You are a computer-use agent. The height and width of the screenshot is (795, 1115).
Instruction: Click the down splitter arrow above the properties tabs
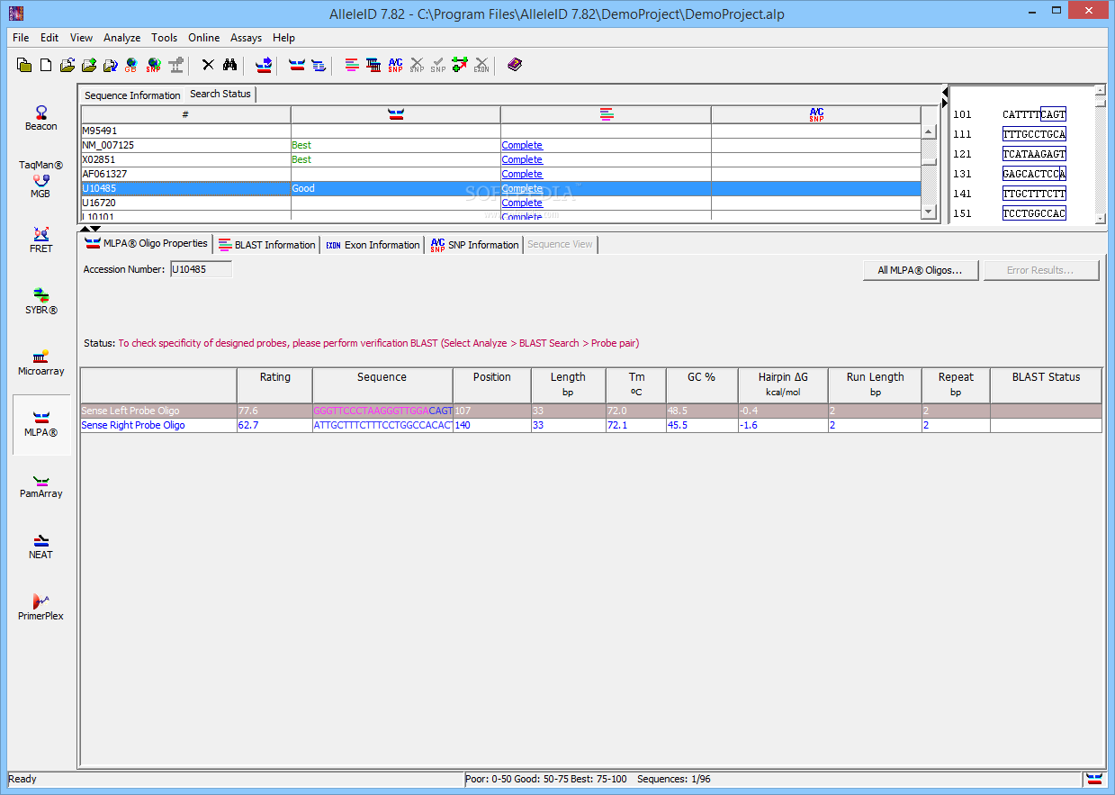coord(95,229)
